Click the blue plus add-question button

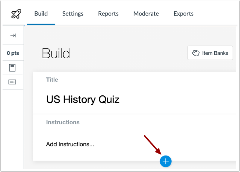[x=166, y=161]
